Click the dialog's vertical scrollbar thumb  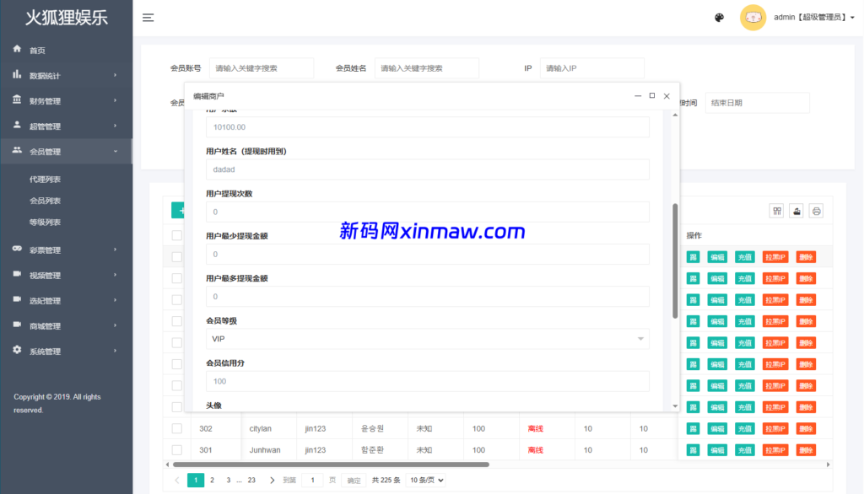point(675,261)
